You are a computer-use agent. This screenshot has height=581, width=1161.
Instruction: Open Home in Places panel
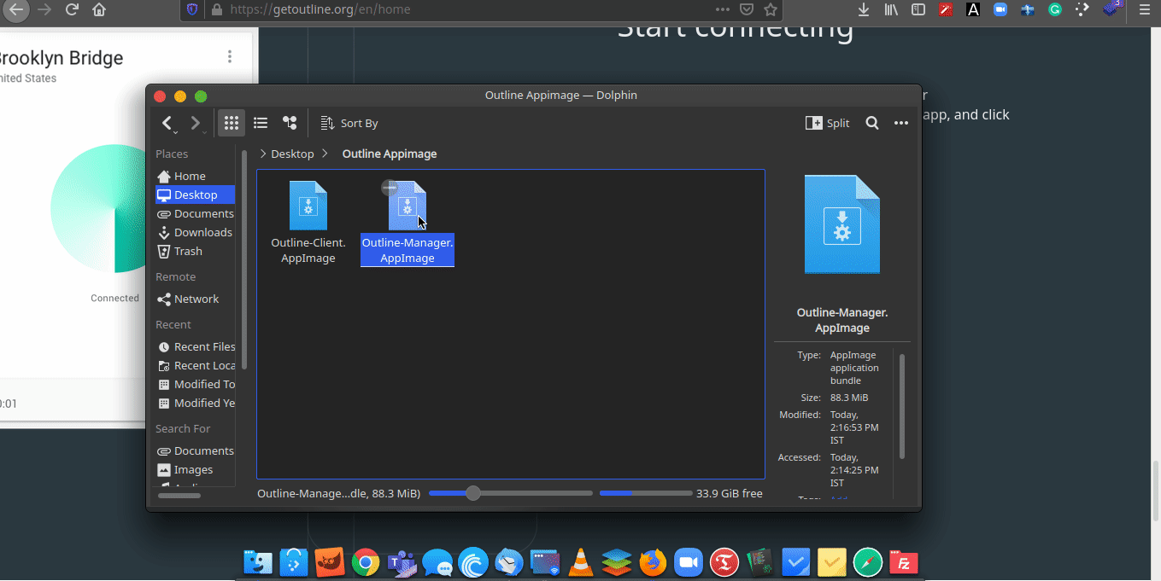[196, 176]
